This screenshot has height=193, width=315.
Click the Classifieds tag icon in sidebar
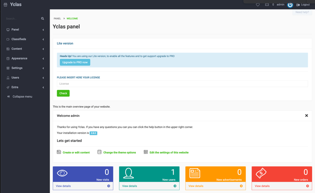(8, 39)
